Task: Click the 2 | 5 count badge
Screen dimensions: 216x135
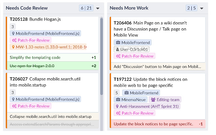Action: pyautogui.click(x=191, y=8)
